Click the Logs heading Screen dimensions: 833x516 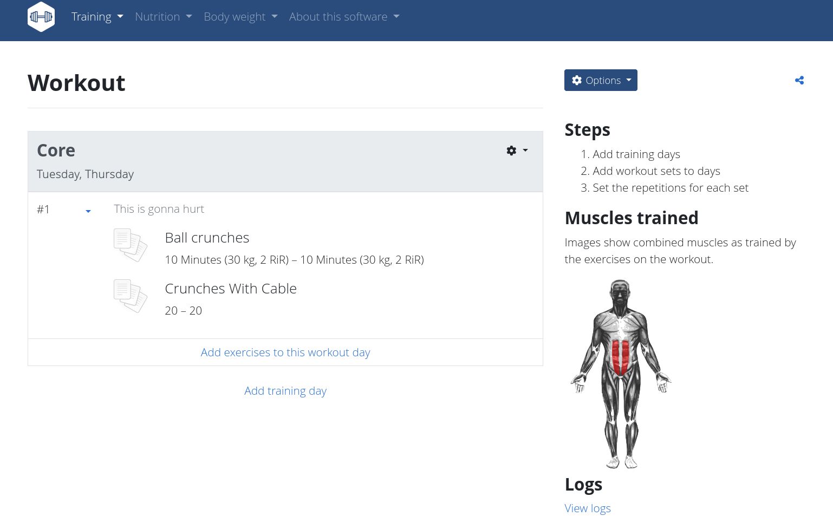(x=583, y=484)
